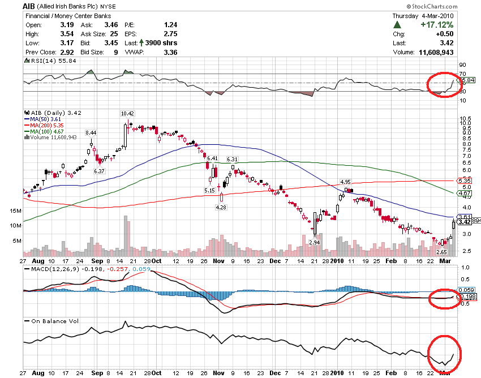The width and height of the screenshot is (481, 378).
Task: Click the P/E value 1.24
Action: 170,25
